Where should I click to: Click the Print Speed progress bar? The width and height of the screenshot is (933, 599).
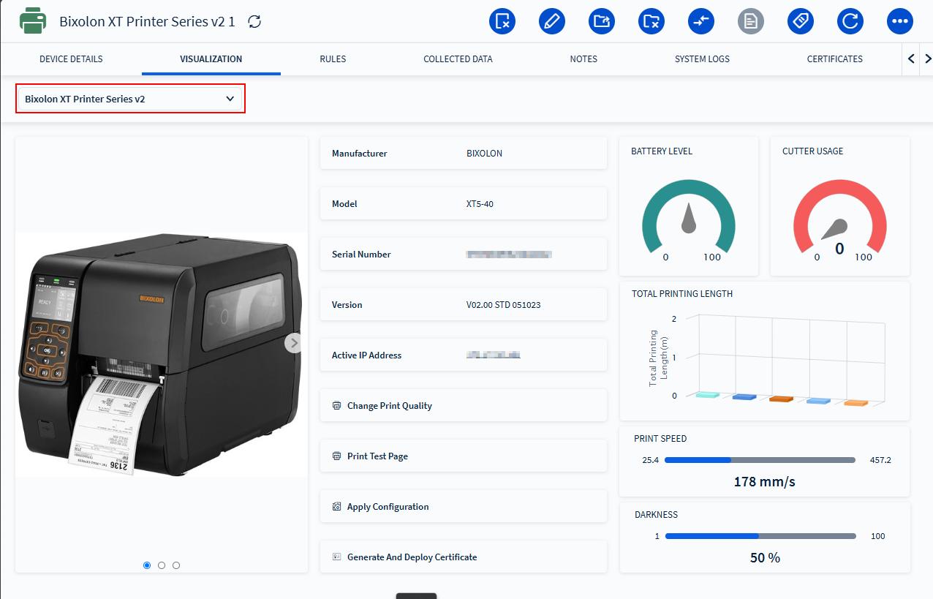tap(760, 460)
